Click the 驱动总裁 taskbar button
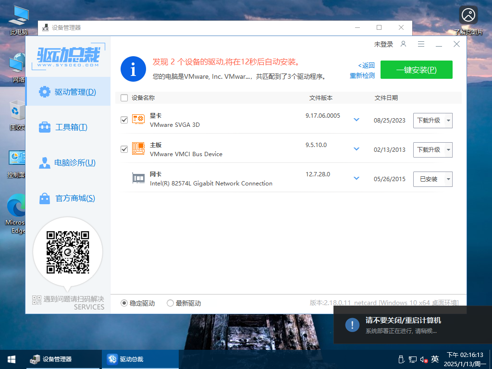492x369 pixels. point(140,359)
